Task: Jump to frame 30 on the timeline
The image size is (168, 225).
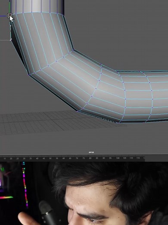Action: [24, 158]
